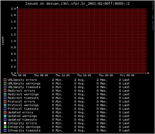Click the URLSanity errors color swatch
This screenshot has height=134, width=155.
[x=5, y=80]
